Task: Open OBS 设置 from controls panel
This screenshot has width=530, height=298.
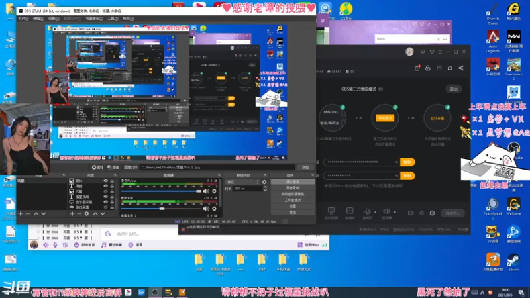Action: (x=293, y=206)
